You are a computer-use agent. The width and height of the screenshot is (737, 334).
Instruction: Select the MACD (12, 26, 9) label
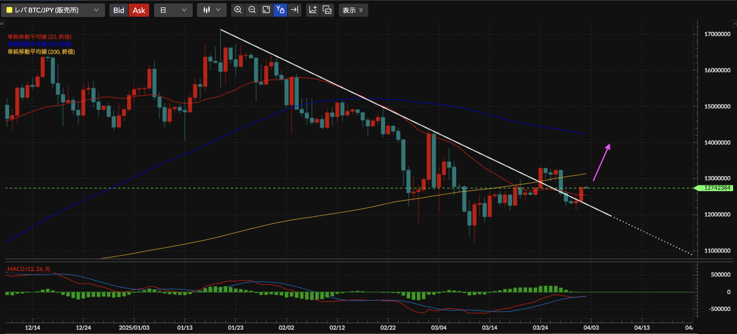29,269
